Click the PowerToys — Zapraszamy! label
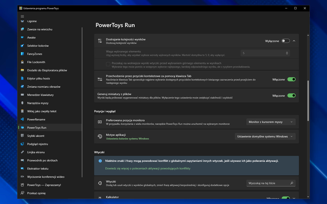This screenshot has height=204, width=327. click(44, 185)
